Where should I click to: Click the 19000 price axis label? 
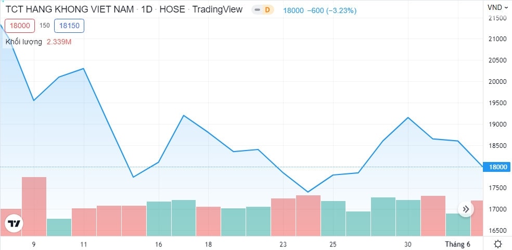tap(497, 124)
